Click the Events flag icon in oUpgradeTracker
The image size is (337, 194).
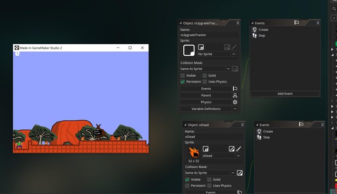pos(235,88)
